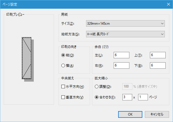The width and height of the screenshot is (173, 122).
Task: Click the OK button
Action: (x=130, y=115)
